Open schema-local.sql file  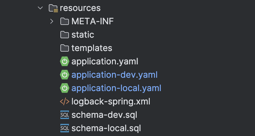106,128
